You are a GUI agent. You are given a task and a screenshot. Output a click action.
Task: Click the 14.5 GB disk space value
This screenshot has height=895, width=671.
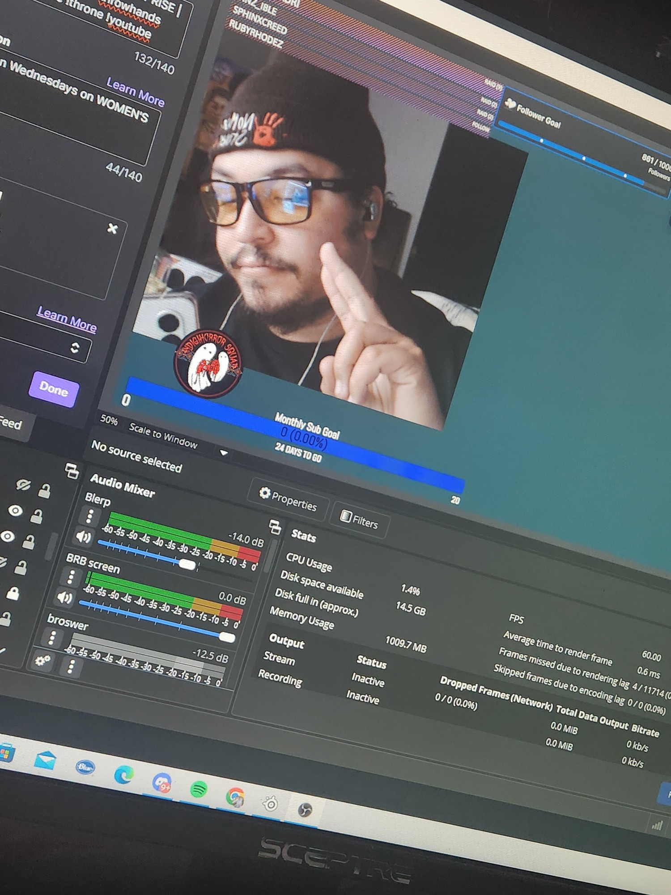click(x=411, y=608)
